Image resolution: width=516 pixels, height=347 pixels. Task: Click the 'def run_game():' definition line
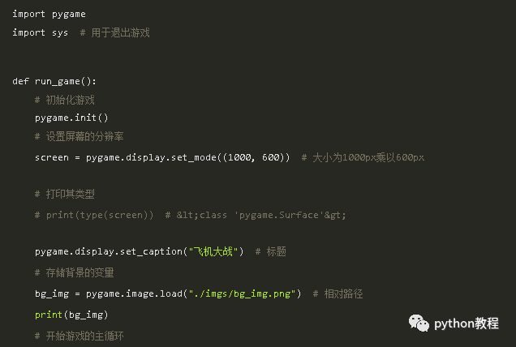click(x=54, y=81)
